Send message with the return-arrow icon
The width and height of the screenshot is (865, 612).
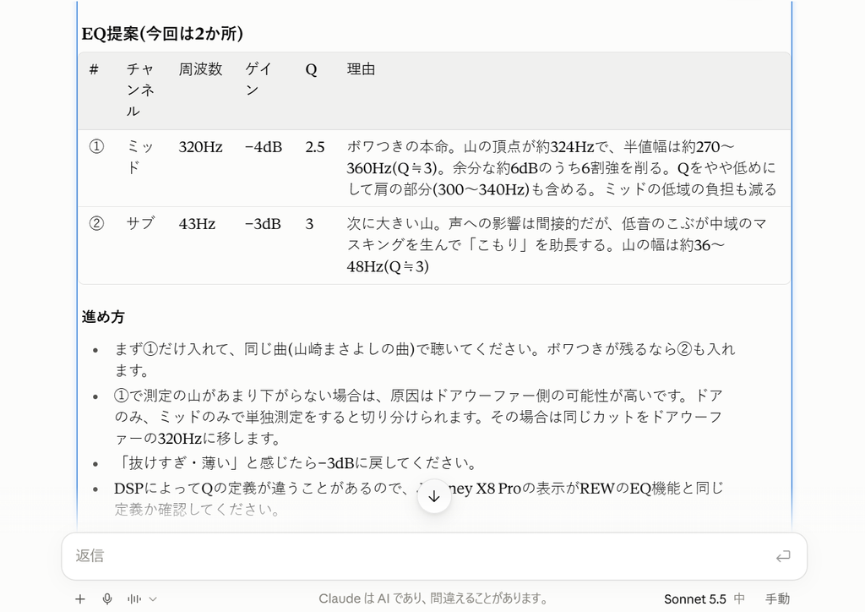tap(783, 556)
